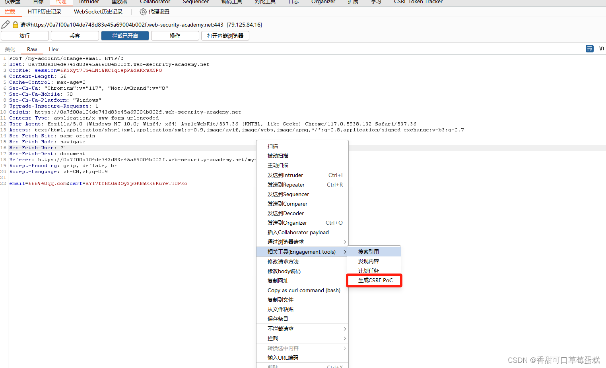Select 生成CSRF PoC in submenu
The height and width of the screenshot is (368, 606).
point(374,280)
